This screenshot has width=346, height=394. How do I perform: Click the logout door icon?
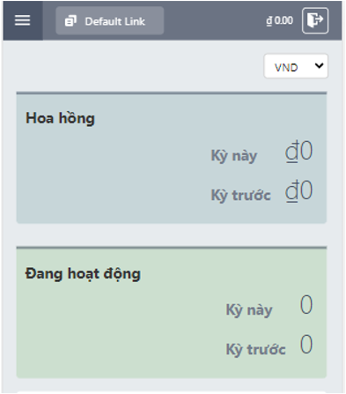point(315,20)
